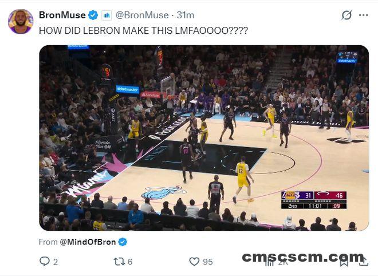Click the like count 95

click(208, 262)
